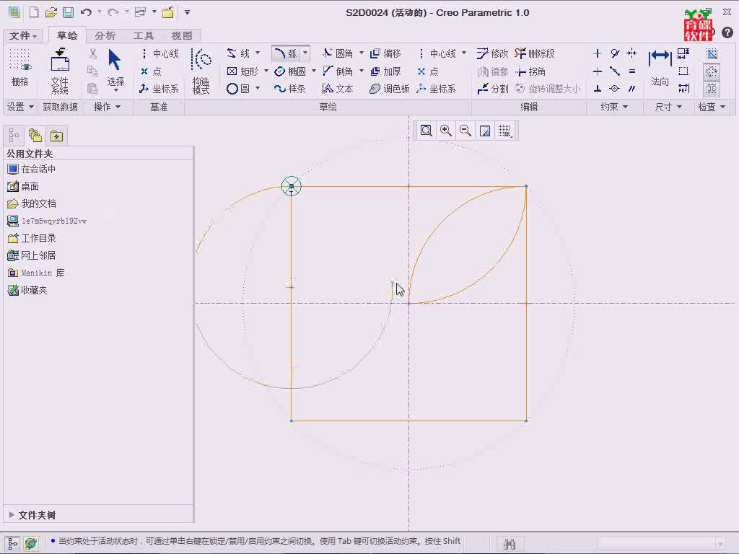Click the 法向 normal dimension tool
Image resolution: width=739 pixels, height=554 pixels.
tap(660, 68)
